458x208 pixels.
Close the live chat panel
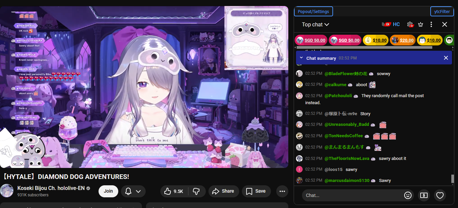445,24
